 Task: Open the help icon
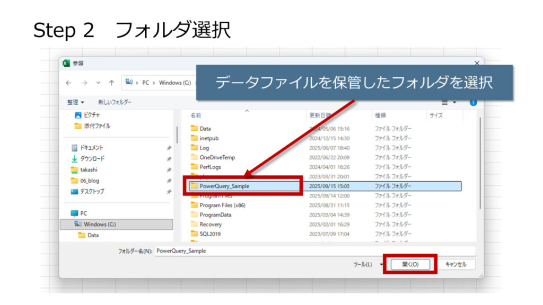coord(473,103)
